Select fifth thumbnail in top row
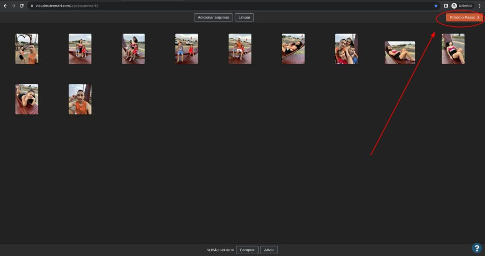The image size is (485, 256). [240, 49]
